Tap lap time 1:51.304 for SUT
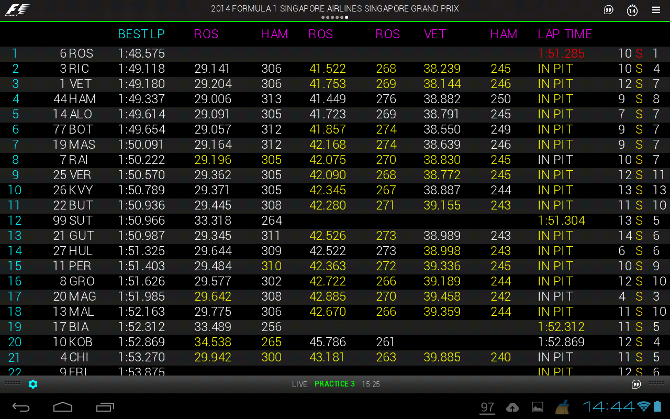Viewport: 670px width, 419px height. click(561, 220)
